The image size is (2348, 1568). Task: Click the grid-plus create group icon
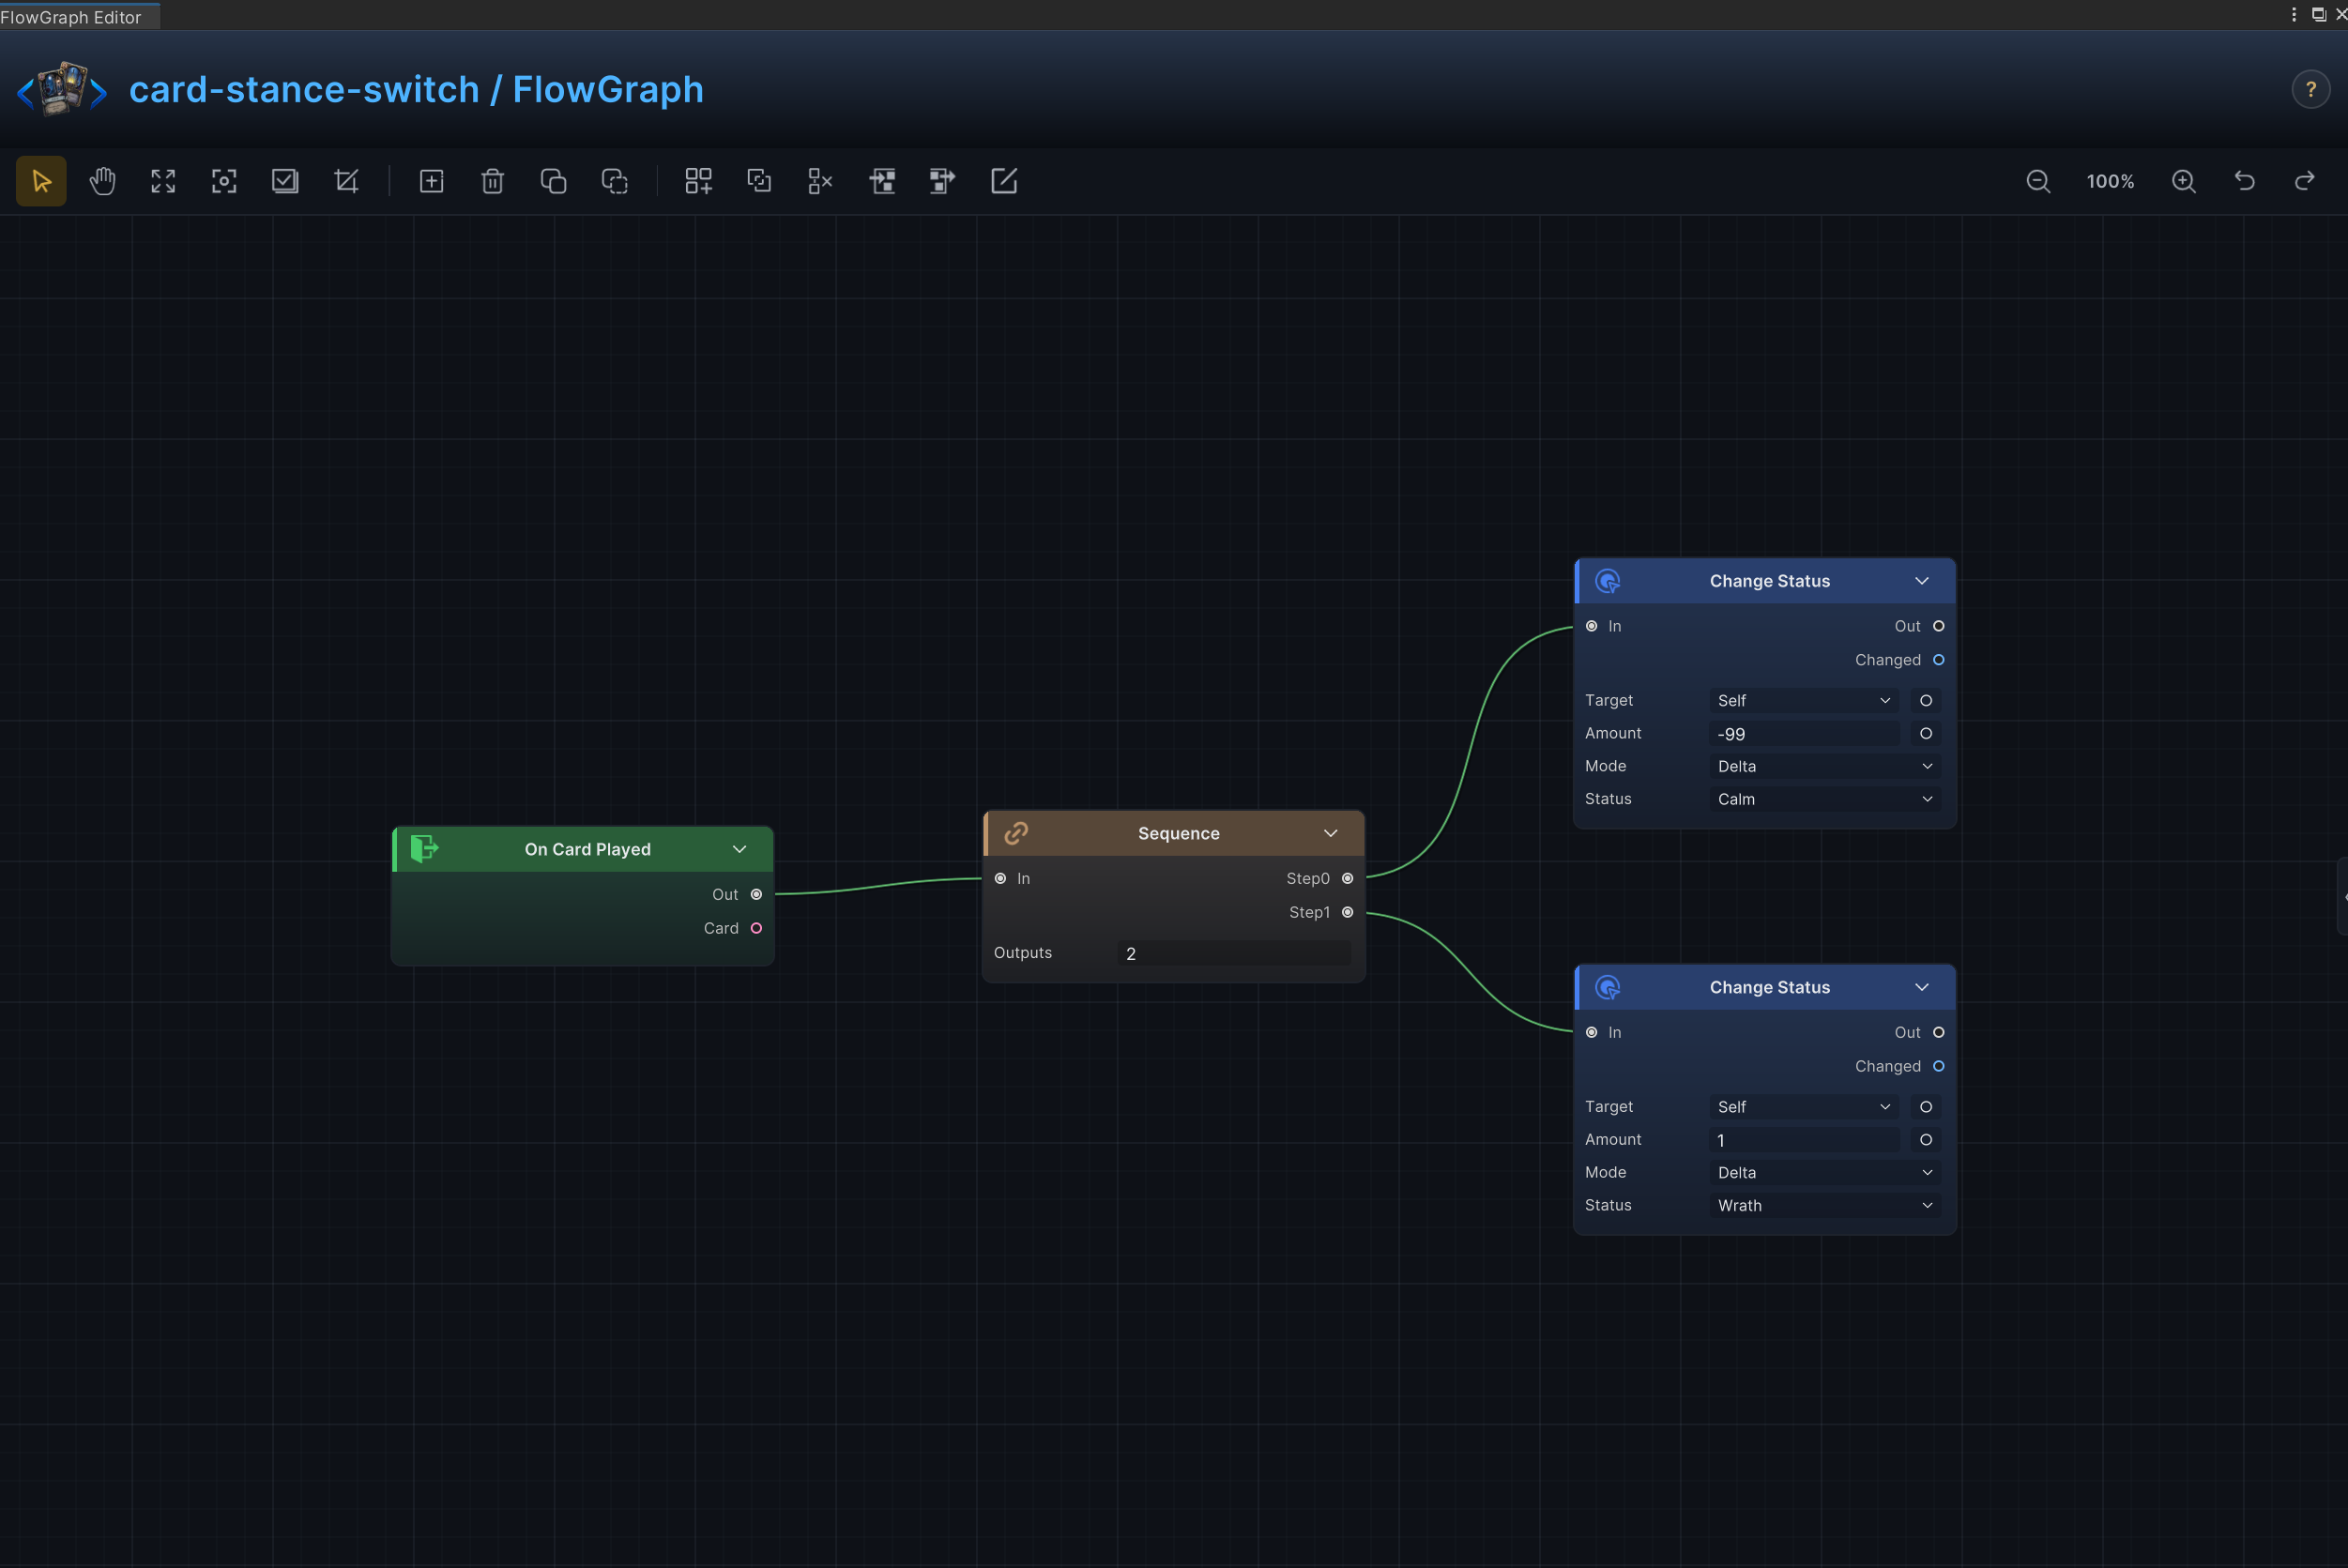pyautogui.click(x=698, y=181)
